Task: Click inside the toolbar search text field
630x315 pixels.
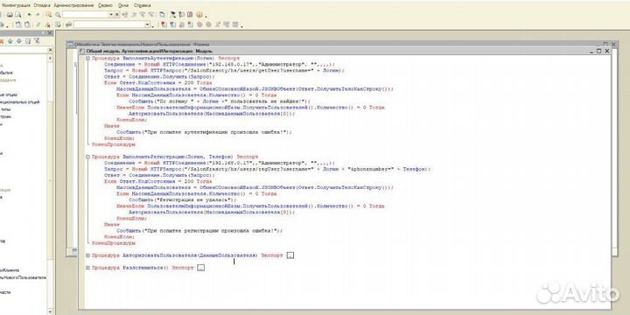Action: pyautogui.click(x=86, y=15)
